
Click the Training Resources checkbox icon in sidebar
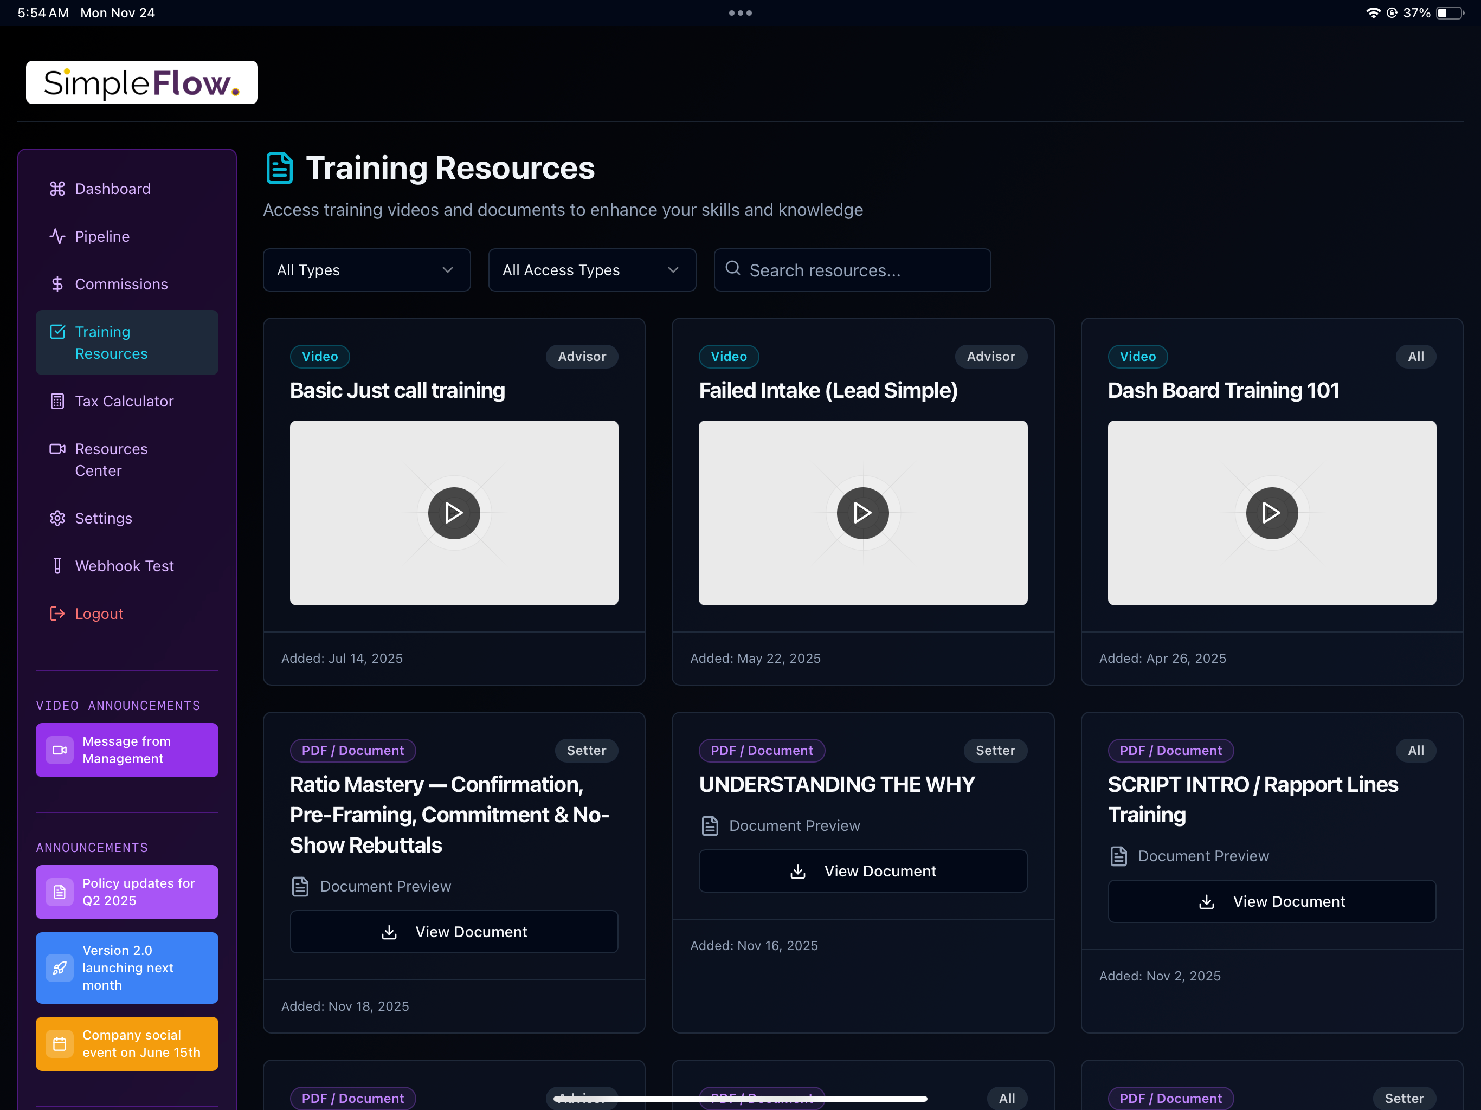[x=57, y=331]
